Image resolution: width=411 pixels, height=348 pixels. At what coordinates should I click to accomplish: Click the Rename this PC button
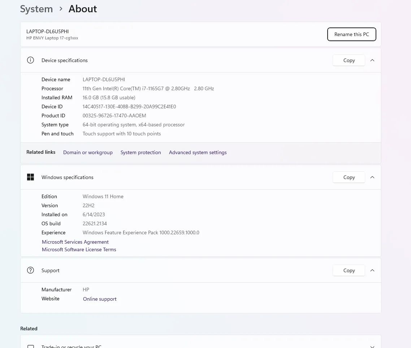(x=351, y=34)
